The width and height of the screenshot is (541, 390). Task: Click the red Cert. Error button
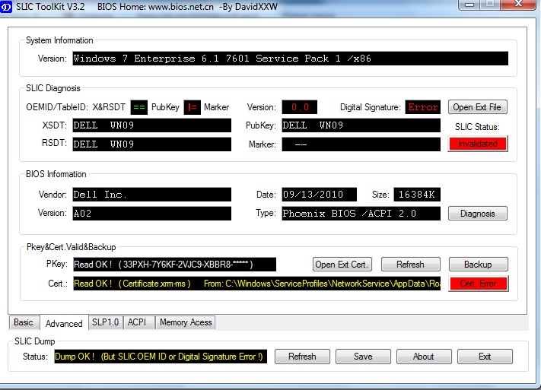(478, 284)
